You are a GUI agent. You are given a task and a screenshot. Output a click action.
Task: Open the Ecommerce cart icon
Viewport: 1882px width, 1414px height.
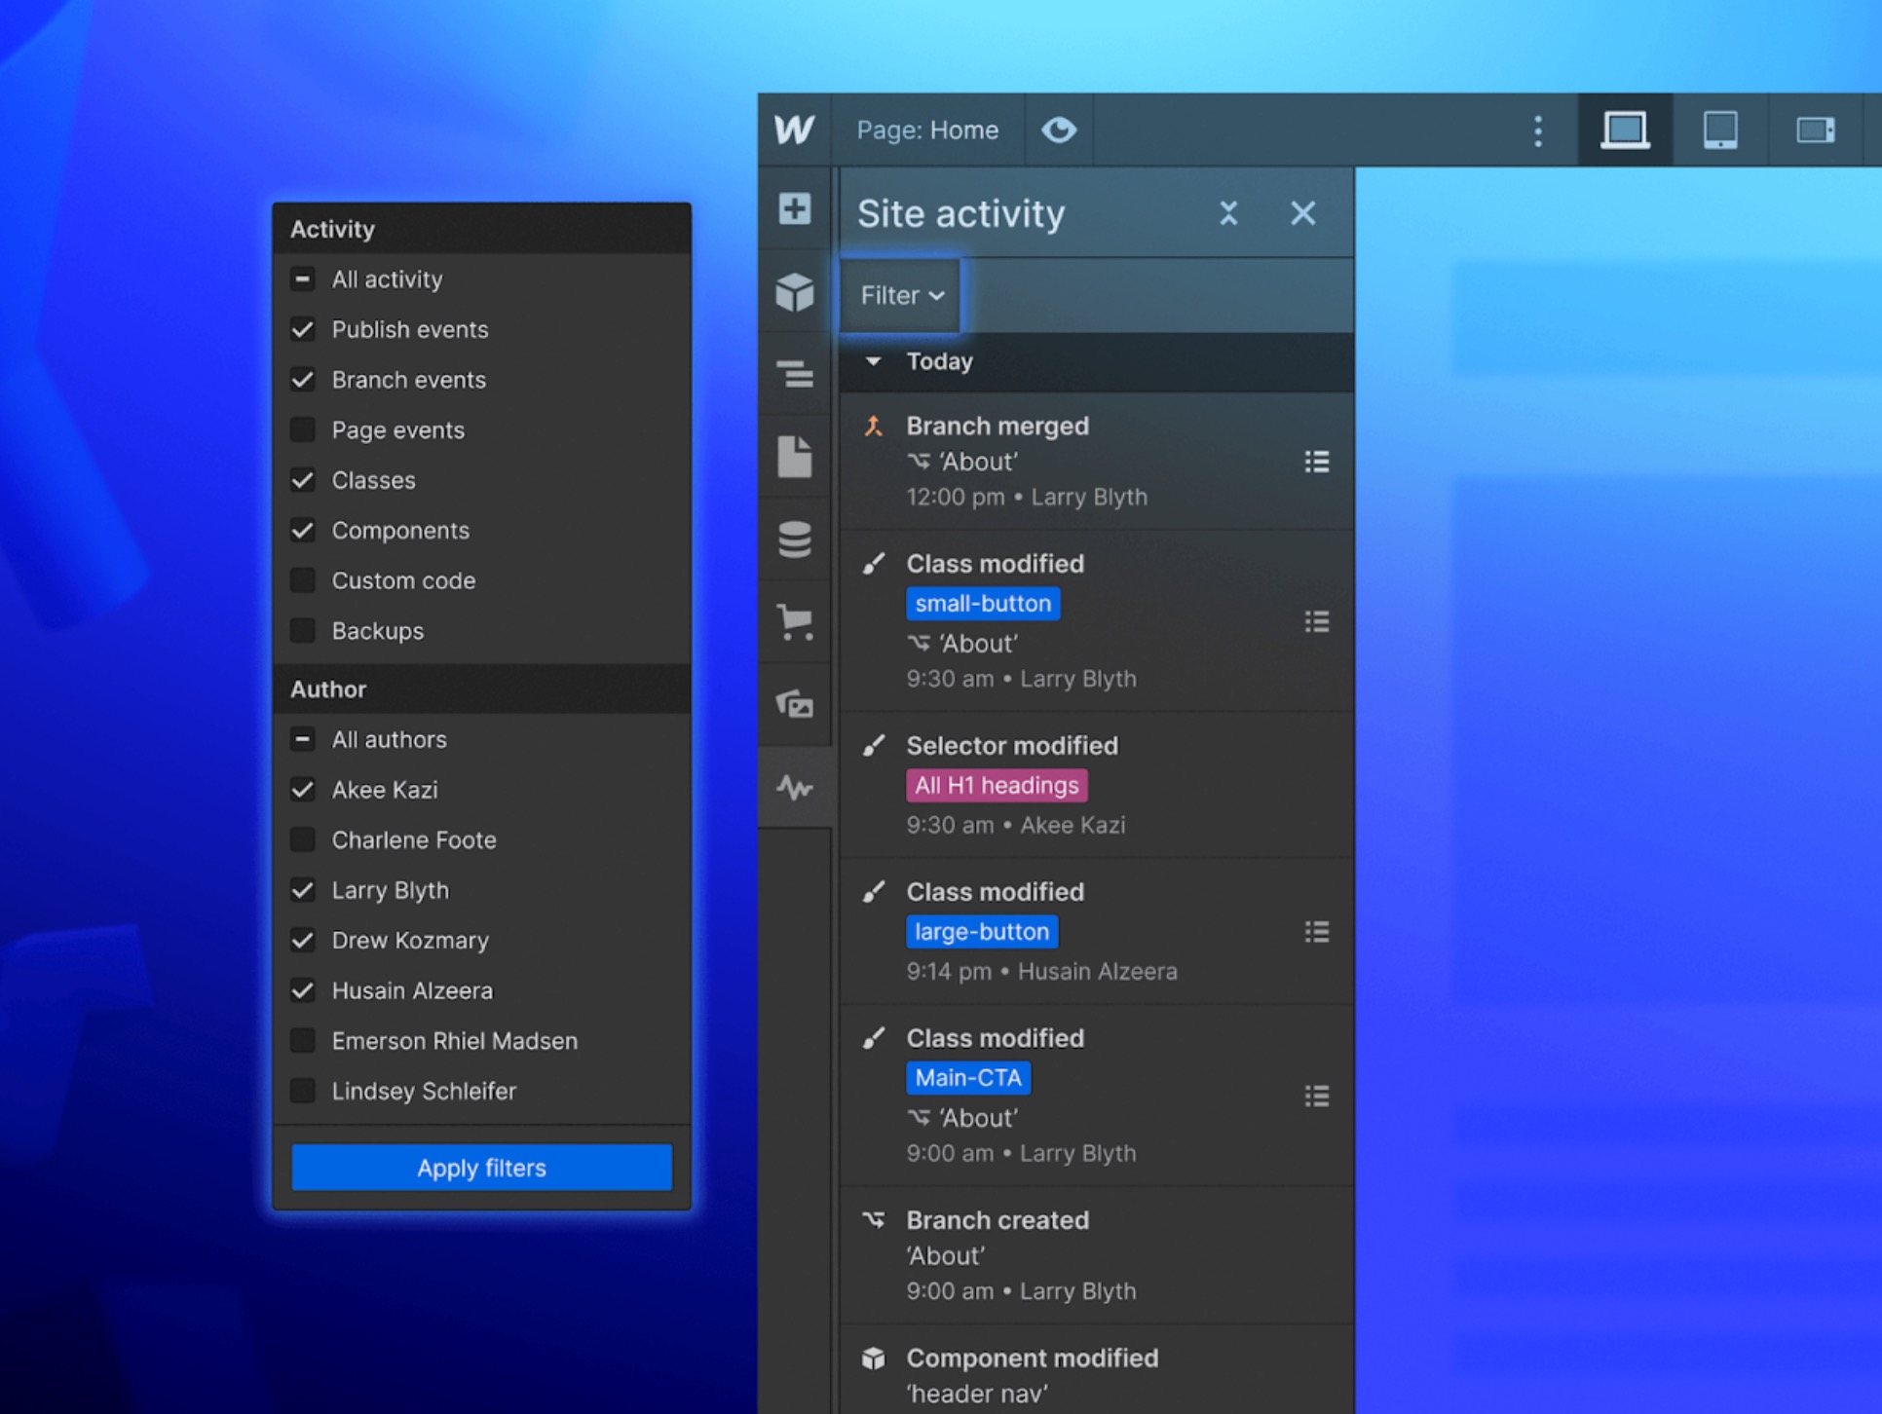794,621
